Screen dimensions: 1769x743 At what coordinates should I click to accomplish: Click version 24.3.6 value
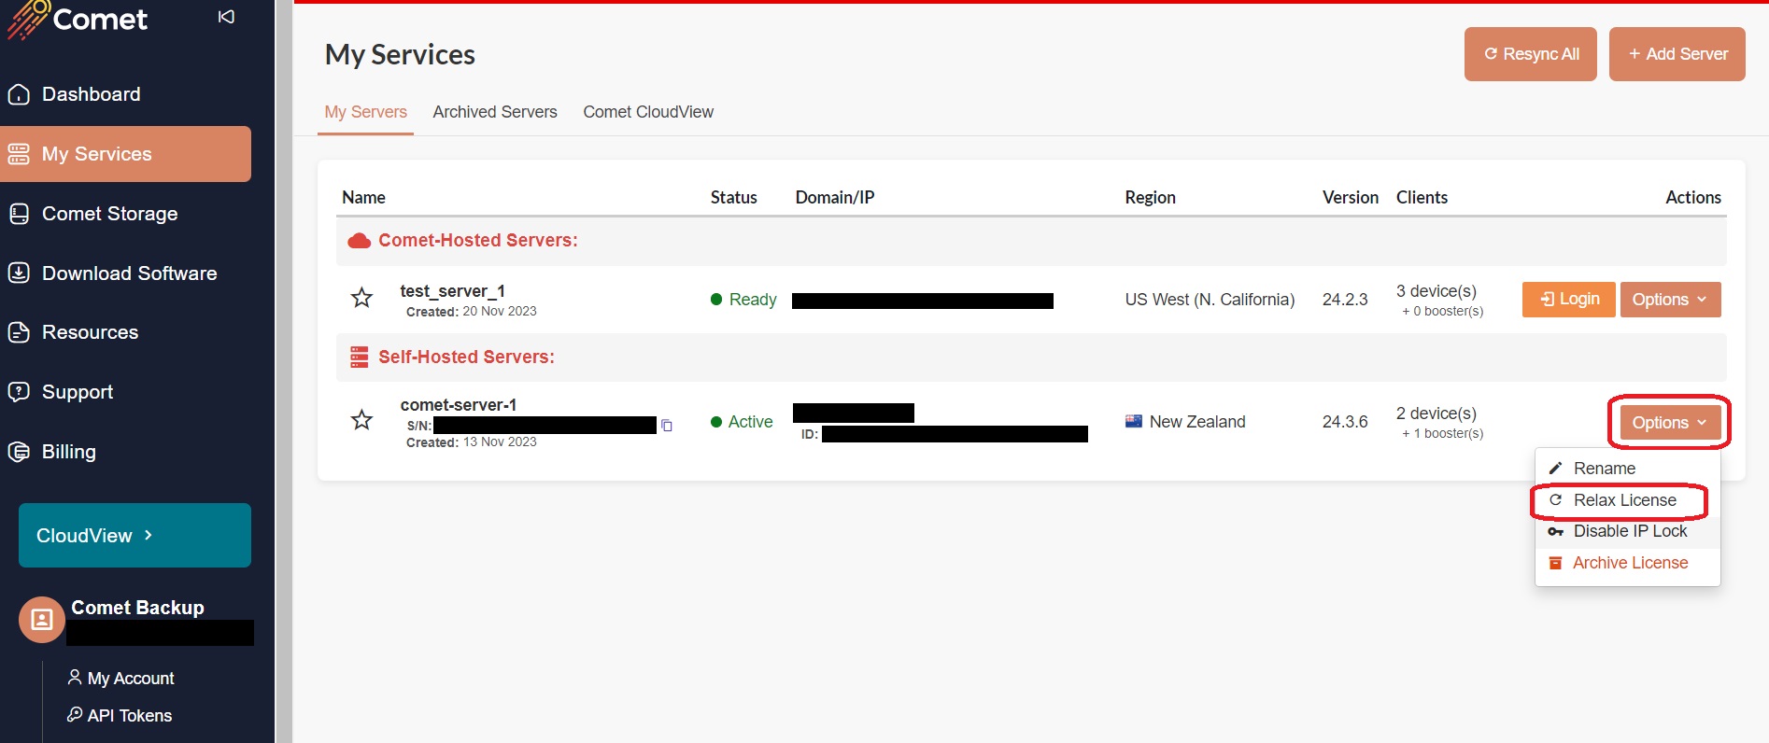pos(1345,422)
